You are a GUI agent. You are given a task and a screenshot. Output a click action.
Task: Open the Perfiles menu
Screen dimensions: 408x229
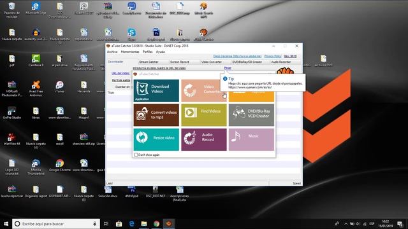[x=147, y=52]
